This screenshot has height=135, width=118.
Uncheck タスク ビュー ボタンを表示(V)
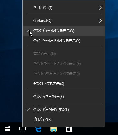[x=64, y=31]
